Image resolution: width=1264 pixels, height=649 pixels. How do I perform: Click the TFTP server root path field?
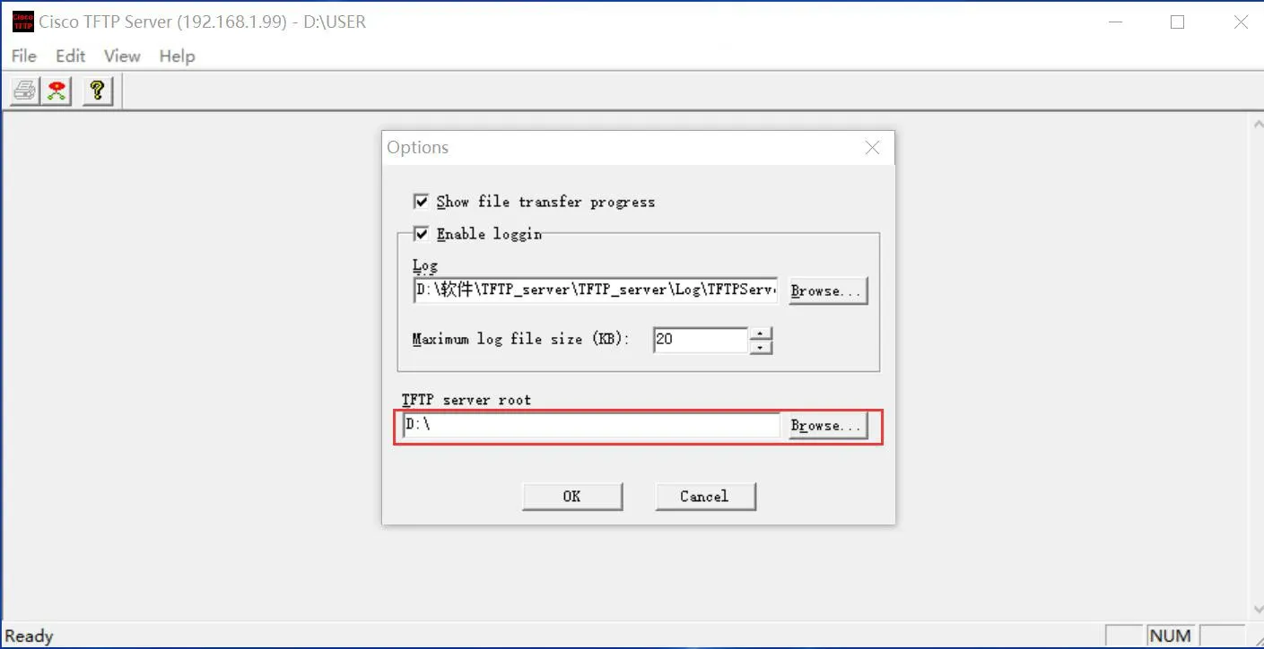pyautogui.click(x=590, y=426)
